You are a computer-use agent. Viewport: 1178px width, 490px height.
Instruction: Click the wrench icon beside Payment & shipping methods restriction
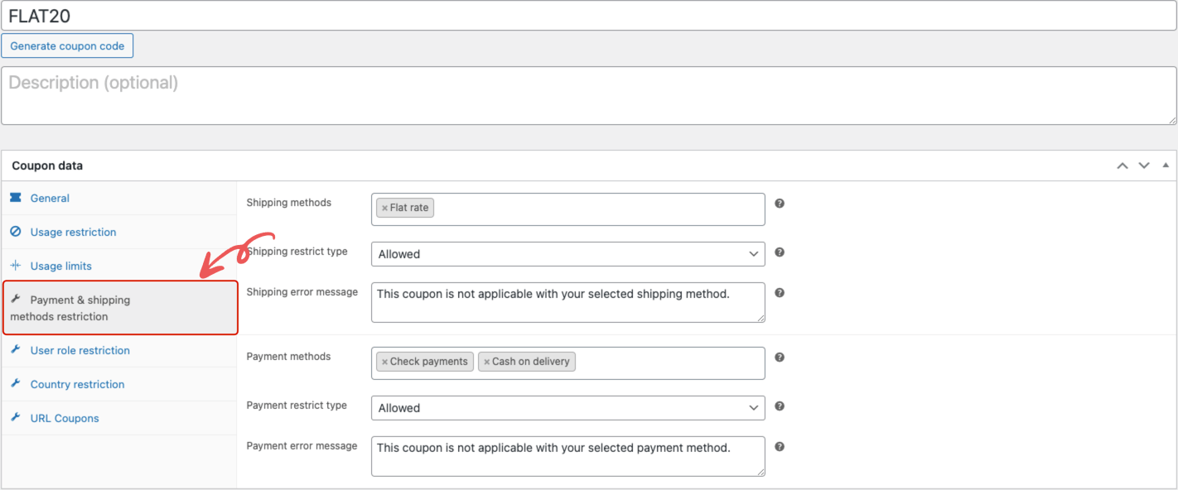(x=17, y=299)
